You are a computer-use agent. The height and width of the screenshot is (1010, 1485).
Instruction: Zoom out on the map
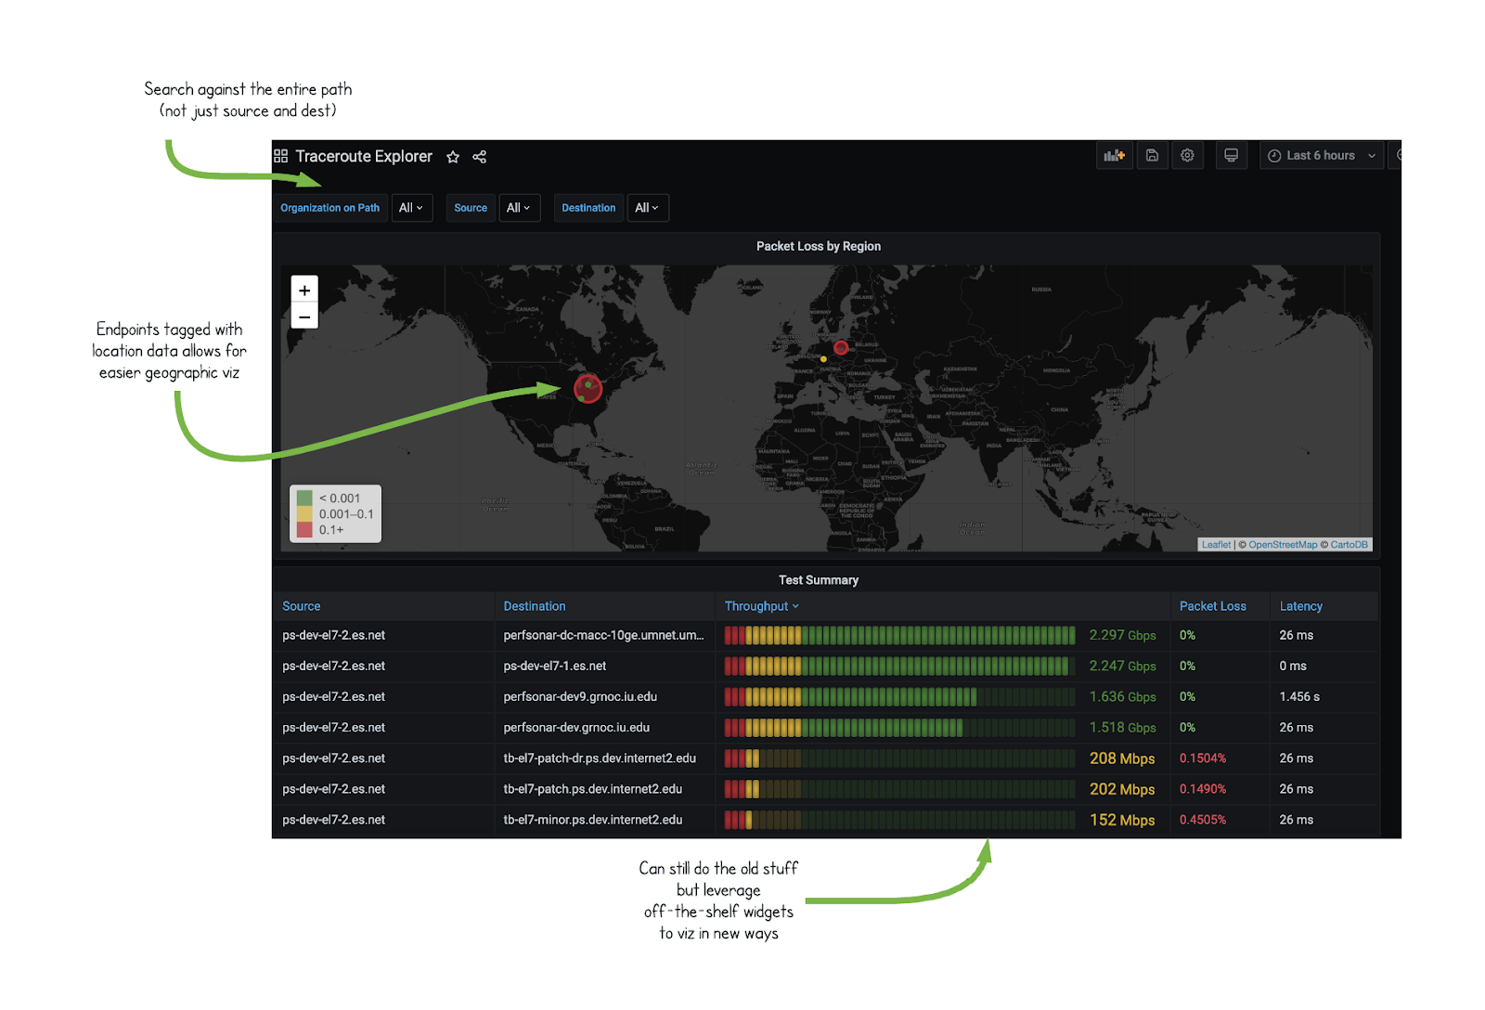[304, 317]
